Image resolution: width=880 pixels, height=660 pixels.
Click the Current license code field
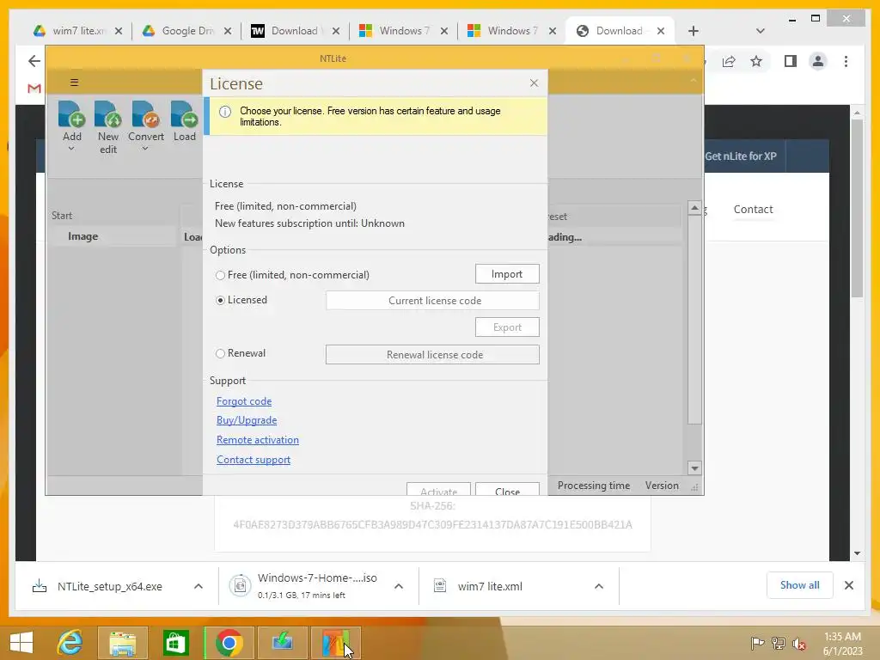433,300
